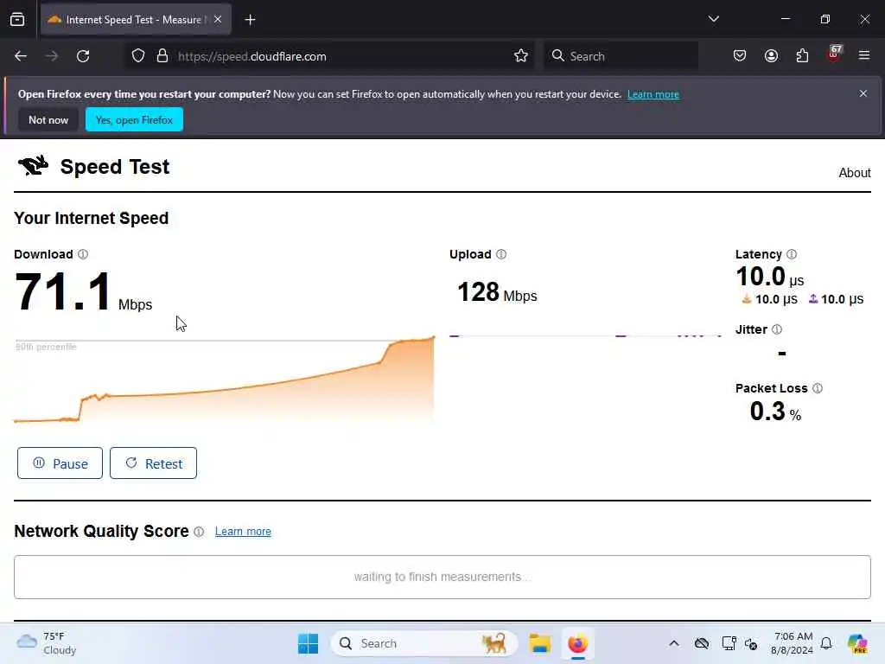
Task: Open the About page link
Action: pos(855,173)
